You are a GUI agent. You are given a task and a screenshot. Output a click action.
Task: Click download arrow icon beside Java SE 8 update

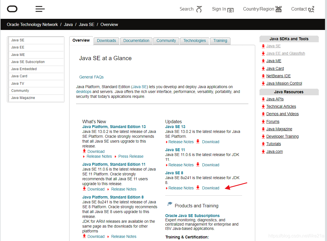click(x=198, y=188)
